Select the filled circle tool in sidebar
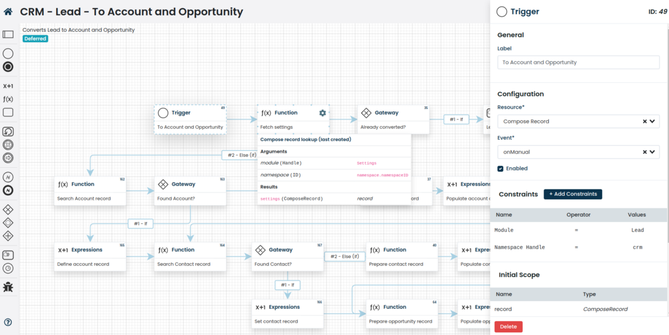This screenshot has height=335, width=669. coord(8,67)
